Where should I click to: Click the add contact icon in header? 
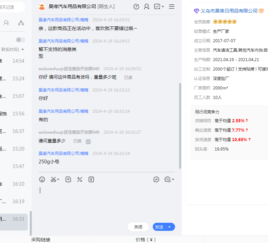tap(147, 6)
